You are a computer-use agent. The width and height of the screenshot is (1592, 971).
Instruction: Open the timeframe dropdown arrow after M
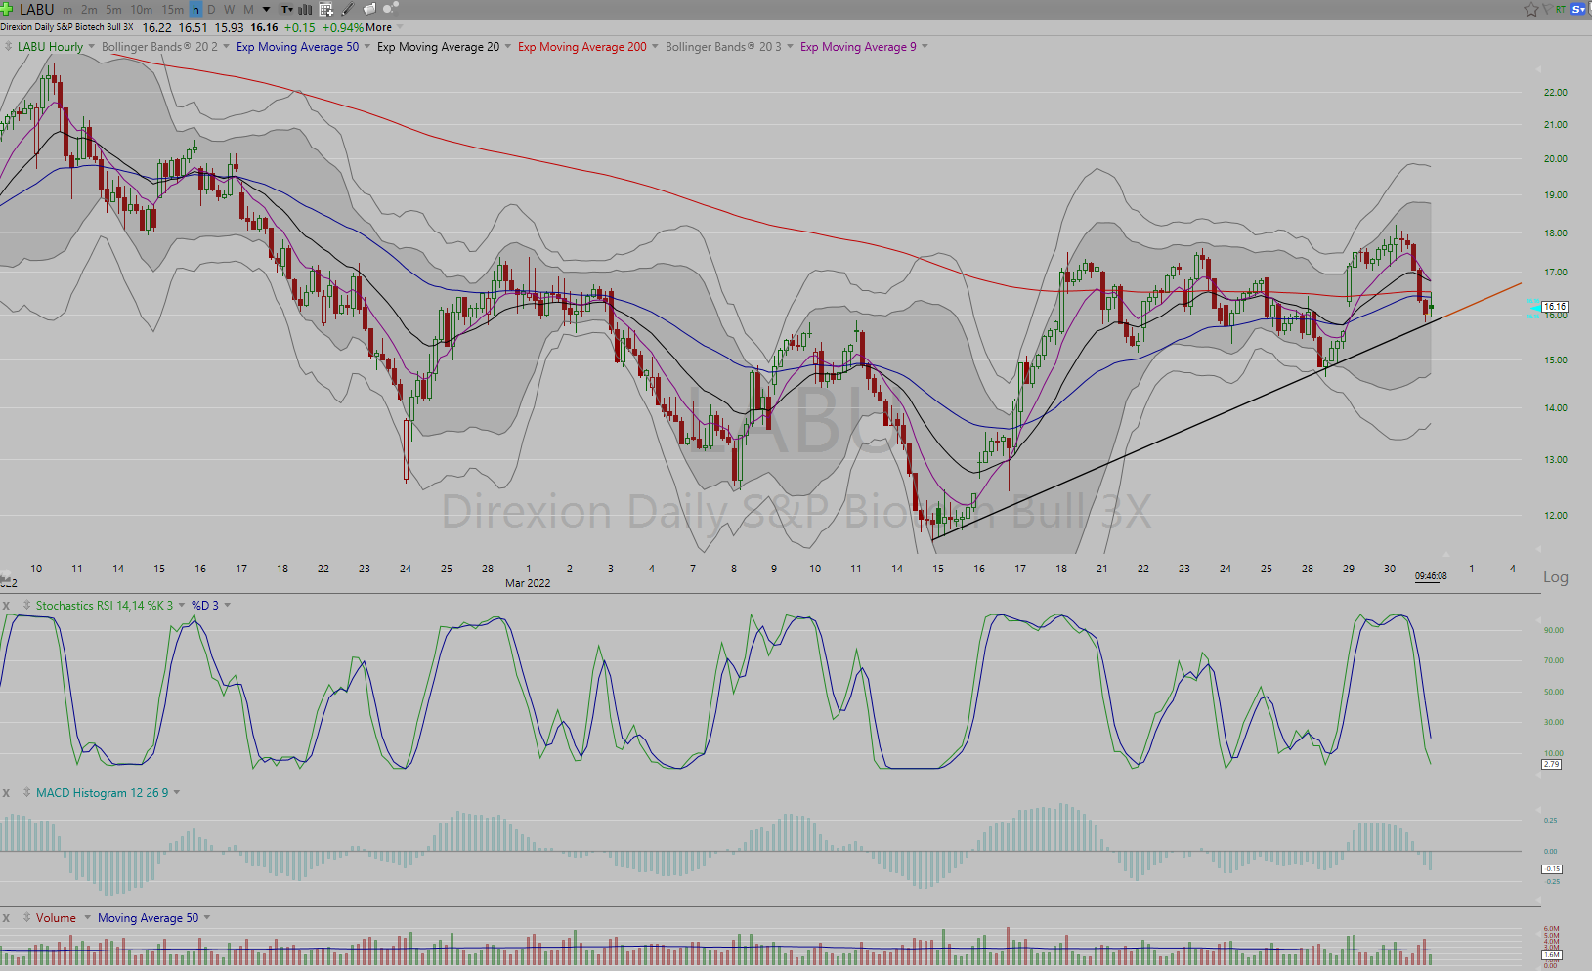pyautogui.click(x=266, y=10)
